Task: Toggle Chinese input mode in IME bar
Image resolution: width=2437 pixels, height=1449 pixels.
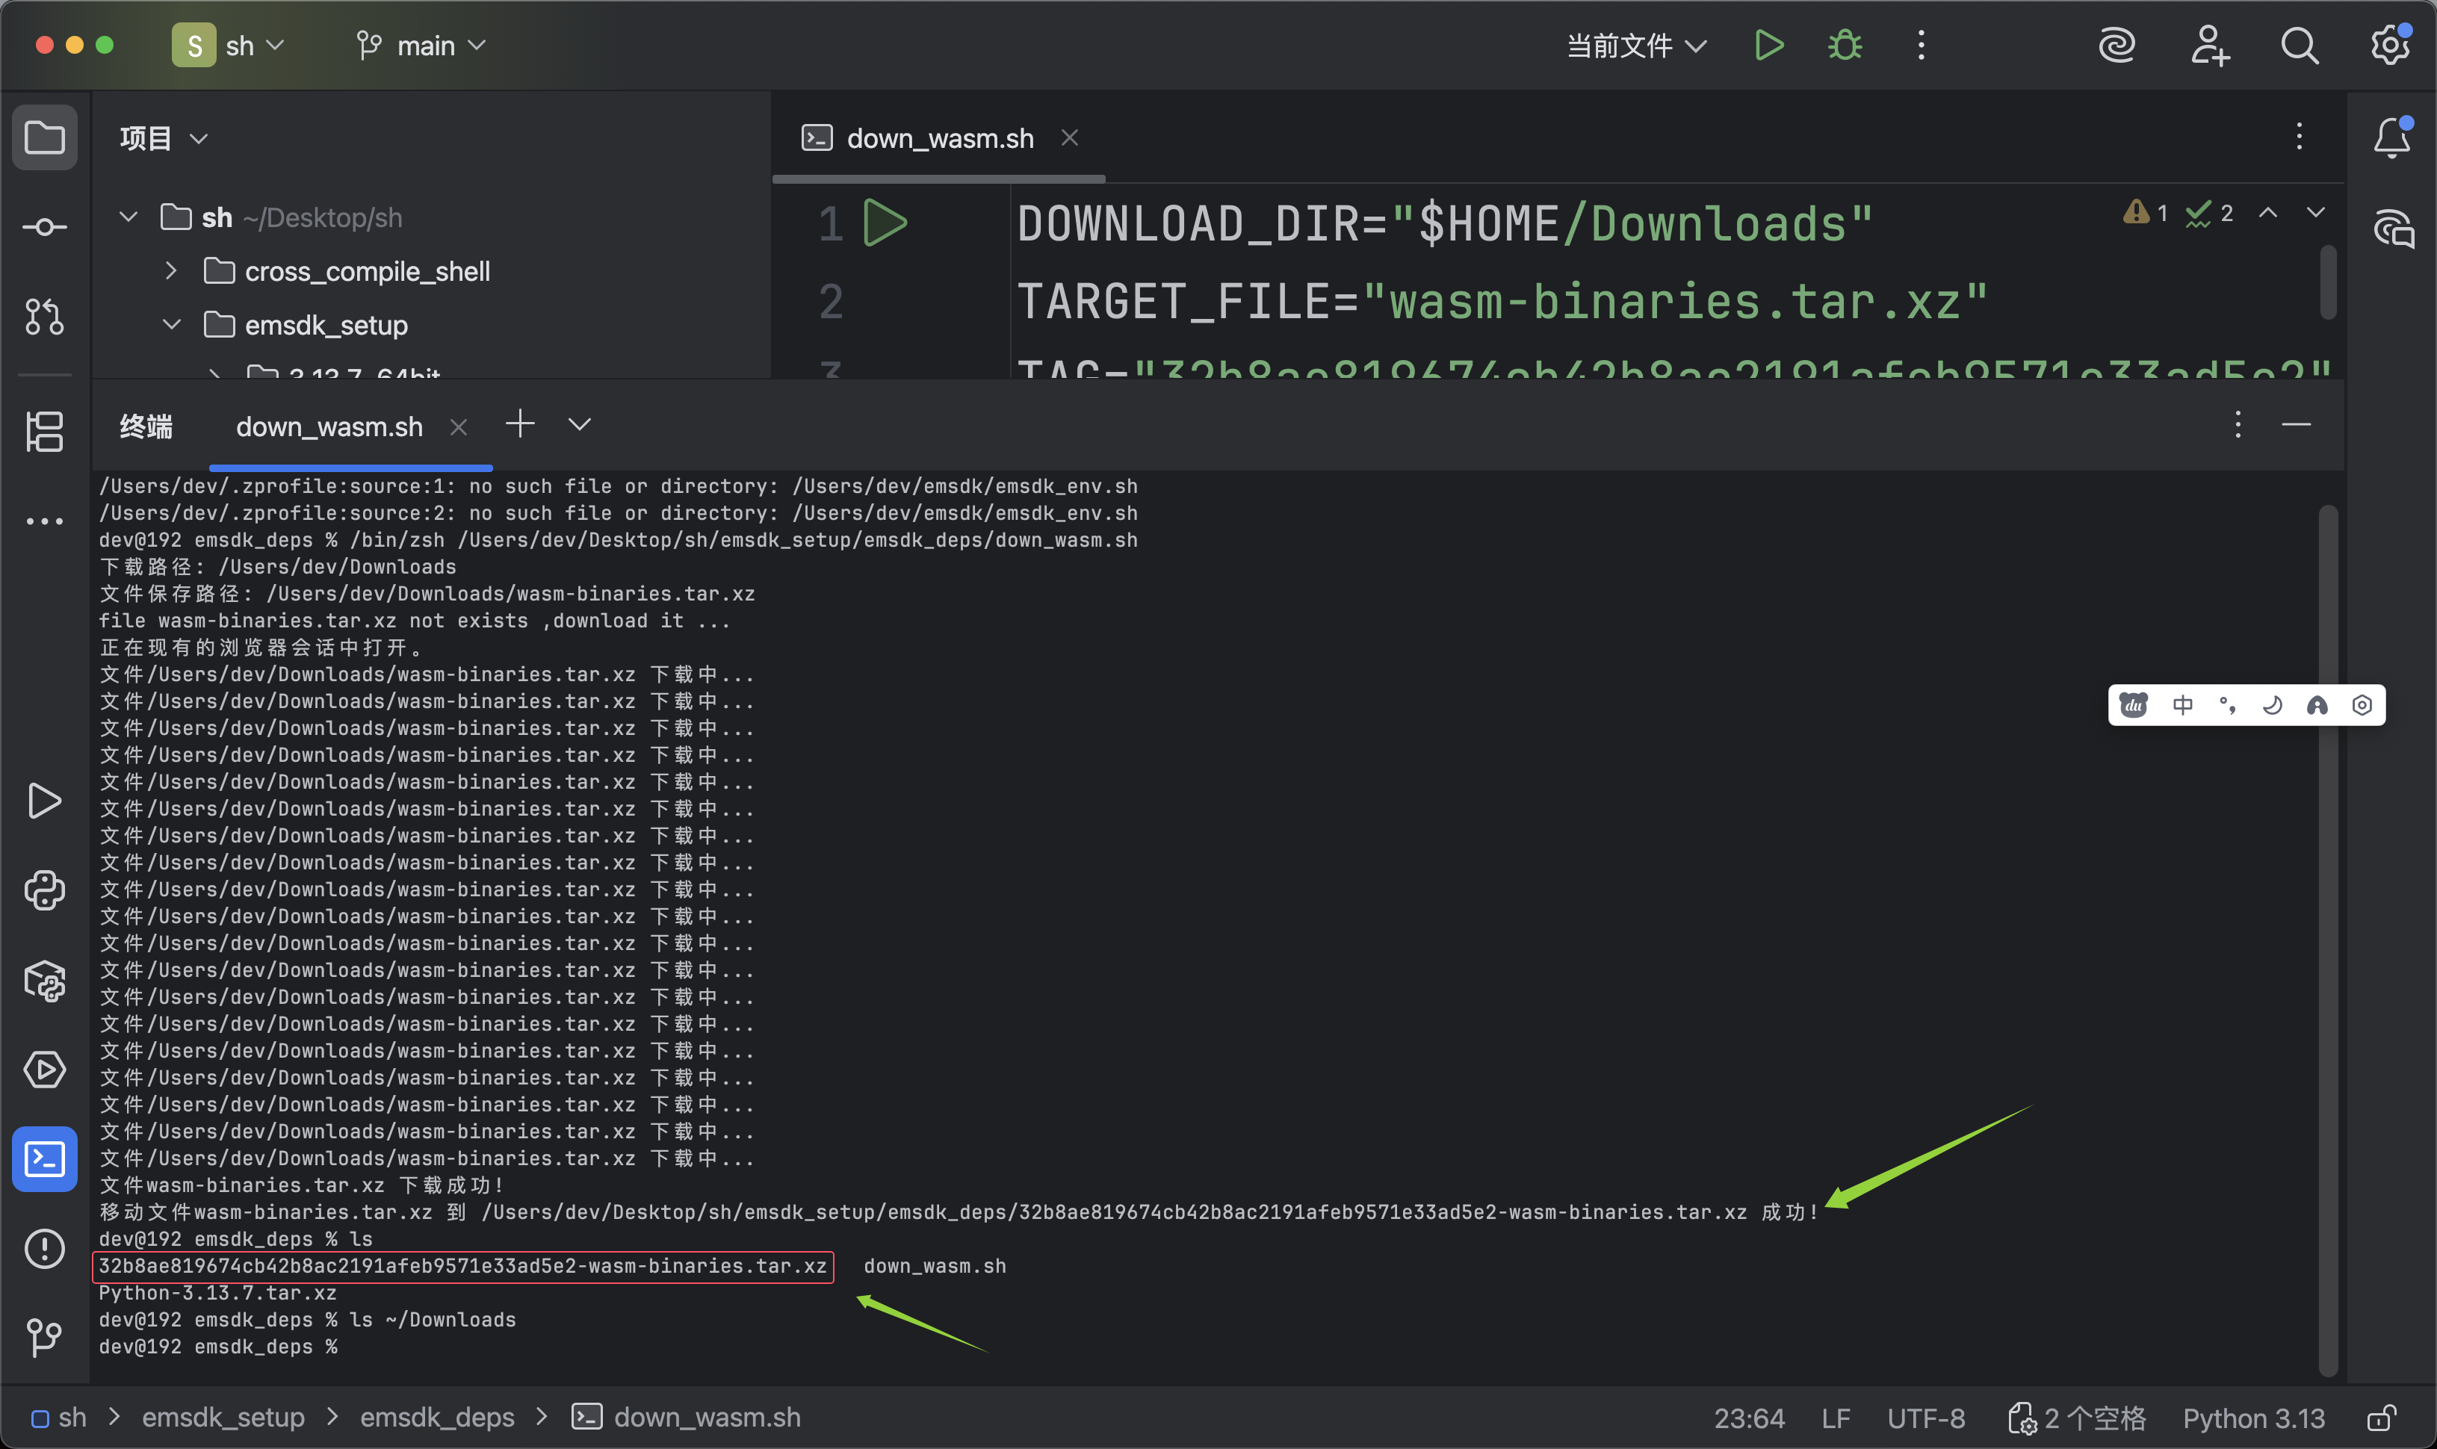Action: [2182, 705]
